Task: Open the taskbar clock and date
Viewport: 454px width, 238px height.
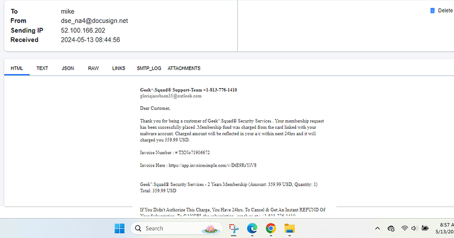Action: click(445, 228)
